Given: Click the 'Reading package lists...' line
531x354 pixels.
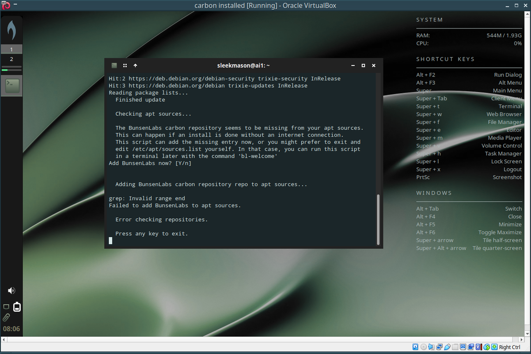Looking at the screenshot, I should pyautogui.click(x=148, y=93).
